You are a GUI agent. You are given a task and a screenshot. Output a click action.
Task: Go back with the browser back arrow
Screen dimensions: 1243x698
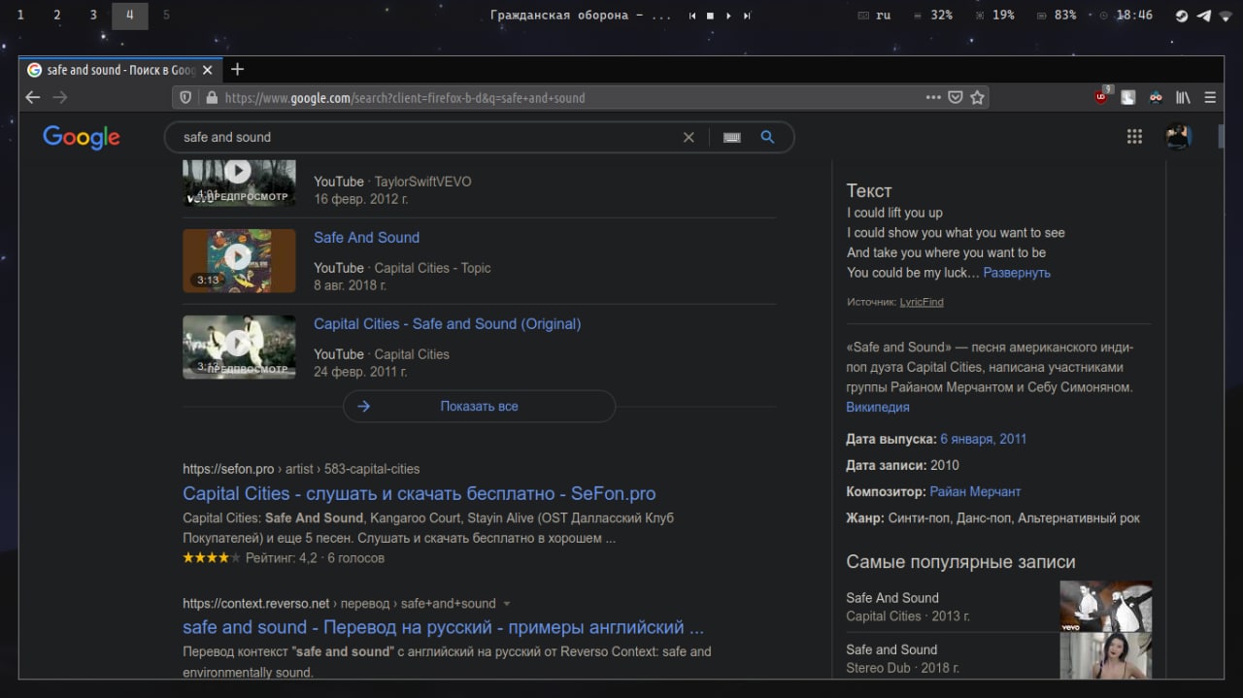[x=33, y=97]
